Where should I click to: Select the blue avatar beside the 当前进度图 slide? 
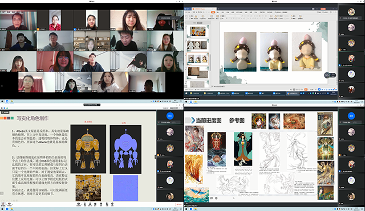[x=351, y=115]
